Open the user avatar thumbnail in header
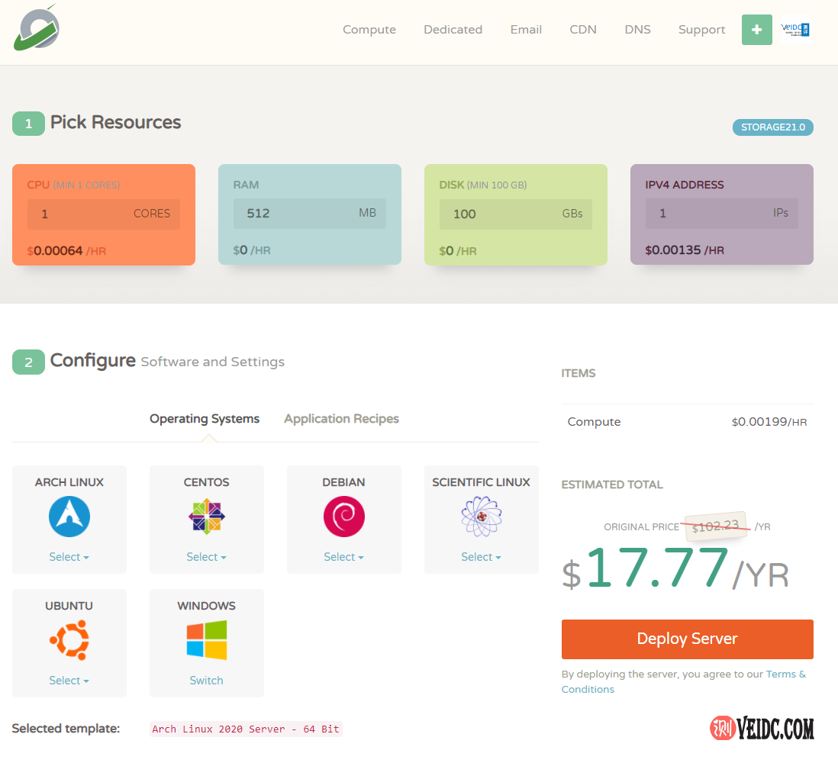 click(x=795, y=30)
